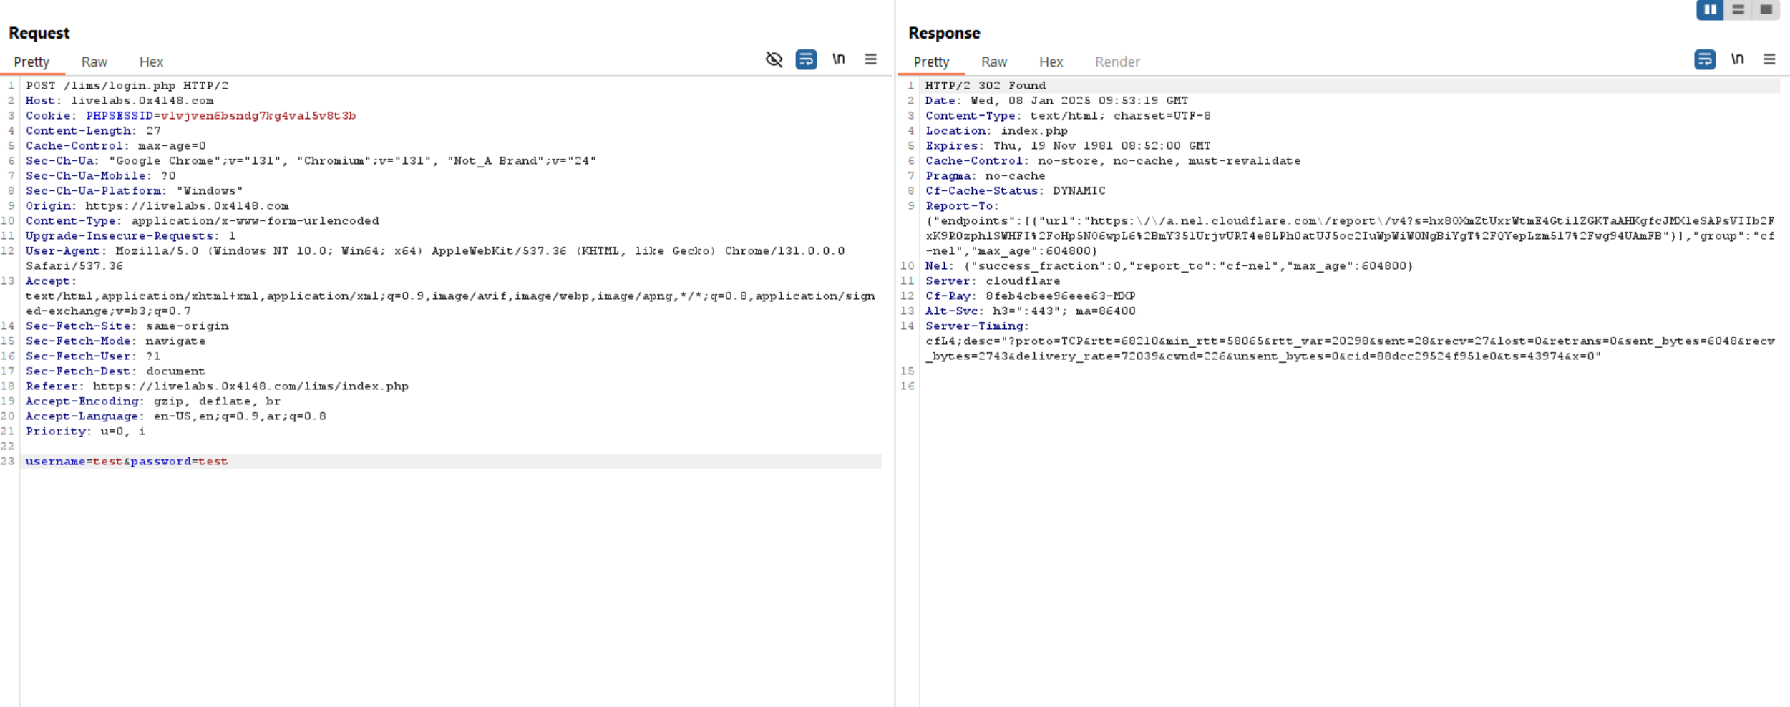Select Raw tab in Response panel

point(993,62)
